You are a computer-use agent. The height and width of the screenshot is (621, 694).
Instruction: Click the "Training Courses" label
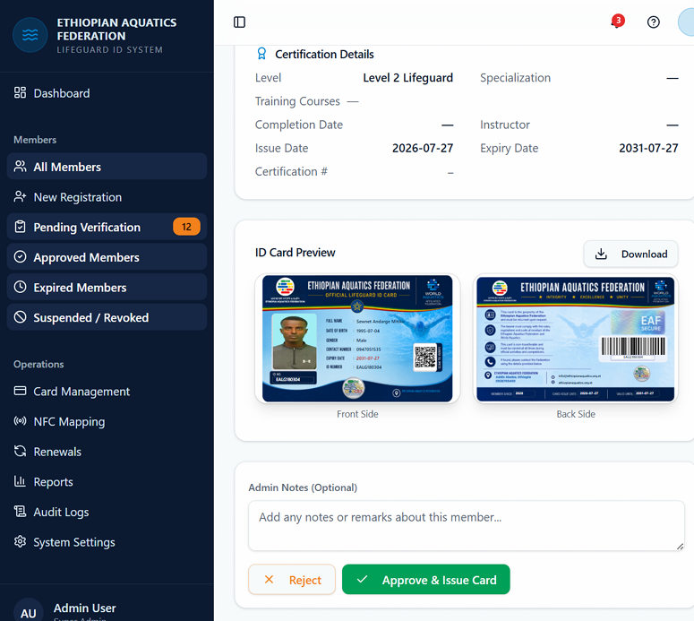tap(297, 101)
